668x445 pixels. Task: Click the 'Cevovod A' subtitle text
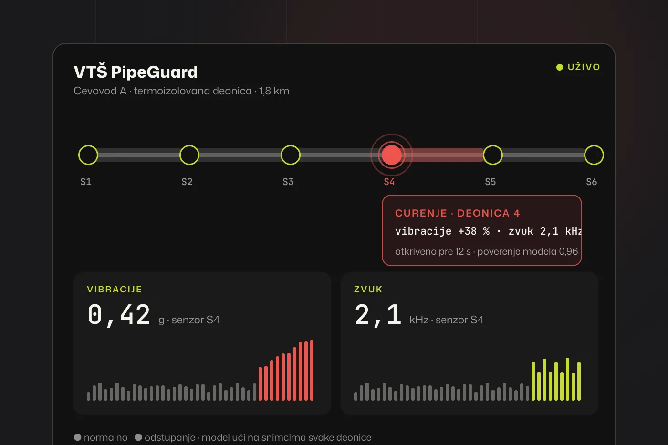[100, 91]
